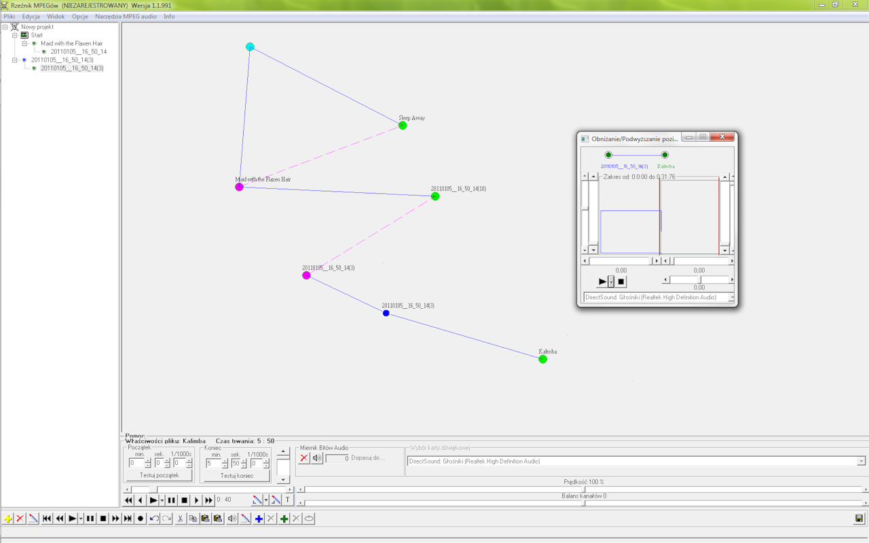
Task: Click the blue plus icon in bottom toolbar
Action: click(x=259, y=519)
